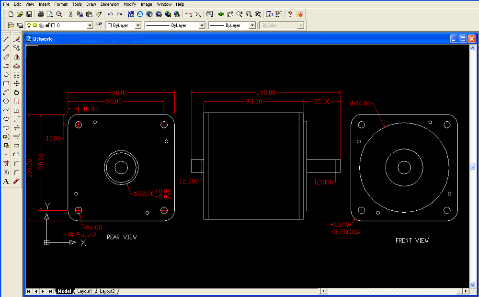Jump to last layout tab button
Image resolution: width=479 pixels, height=297 pixels.
[x=50, y=291]
